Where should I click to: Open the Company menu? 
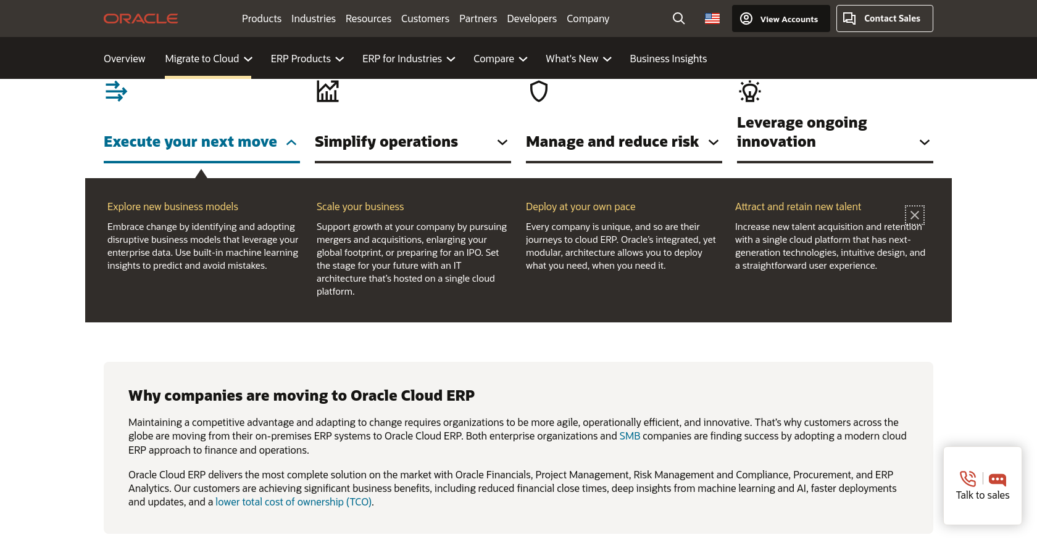click(x=588, y=18)
